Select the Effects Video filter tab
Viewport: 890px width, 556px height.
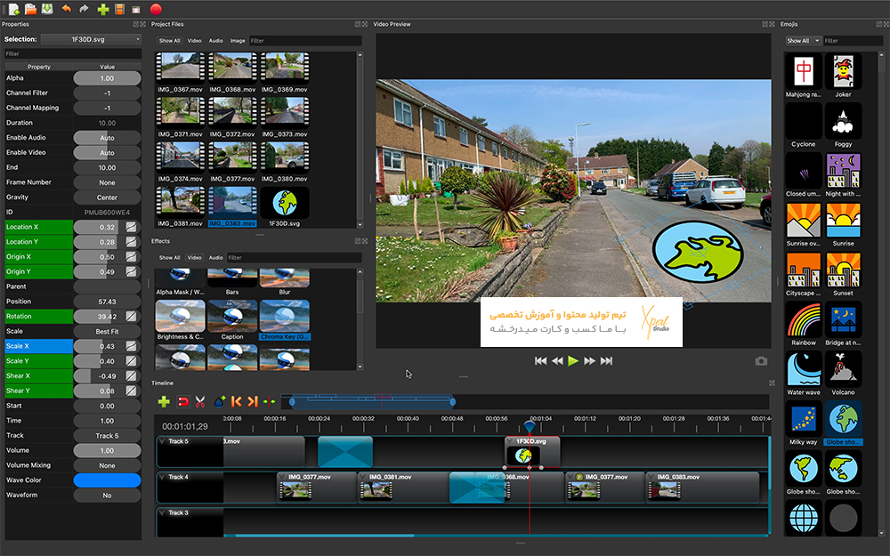(194, 258)
